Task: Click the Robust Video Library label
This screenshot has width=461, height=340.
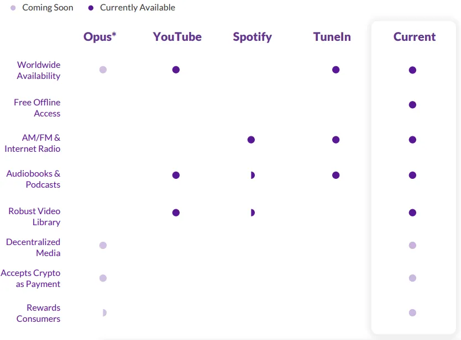Action: 34,216
